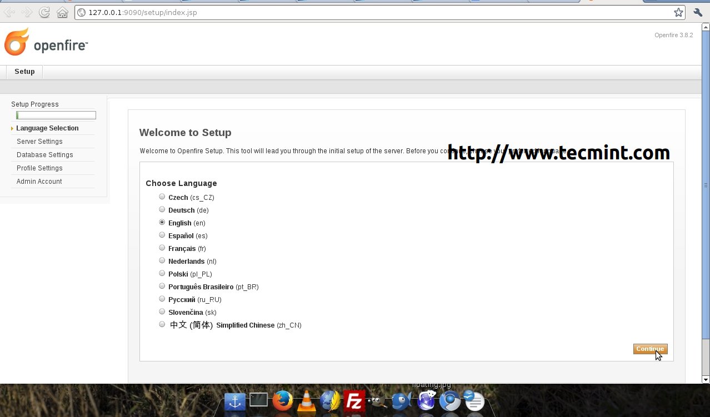Click the Setup Progress bar
The height and width of the screenshot is (417, 710).
pyautogui.click(x=56, y=115)
